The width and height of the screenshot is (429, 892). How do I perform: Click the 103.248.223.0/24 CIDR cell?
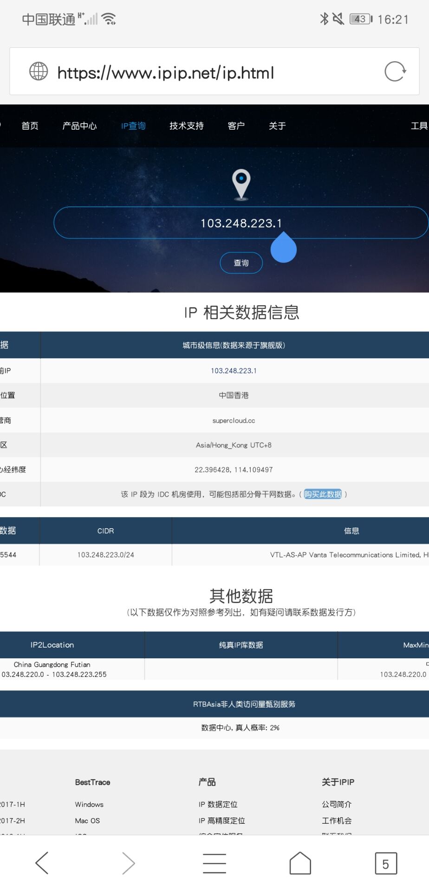click(105, 555)
